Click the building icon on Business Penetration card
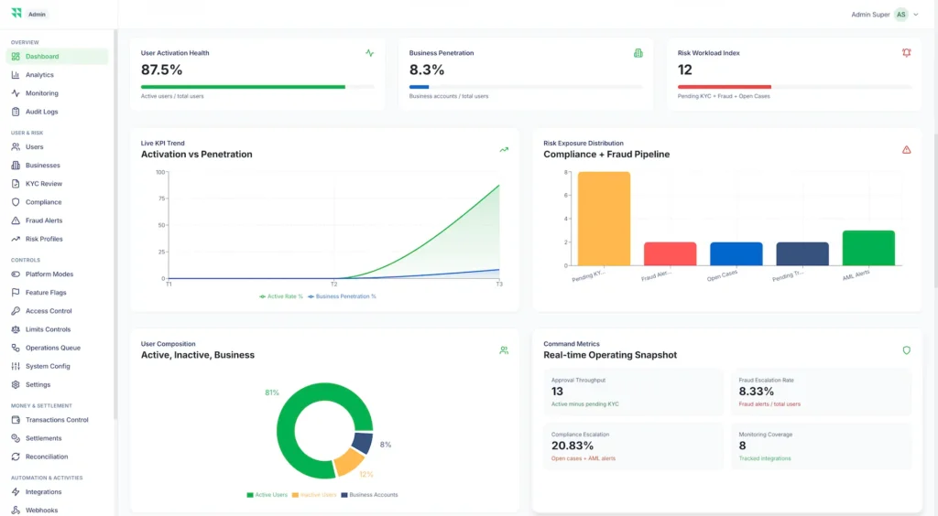 [x=638, y=53]
